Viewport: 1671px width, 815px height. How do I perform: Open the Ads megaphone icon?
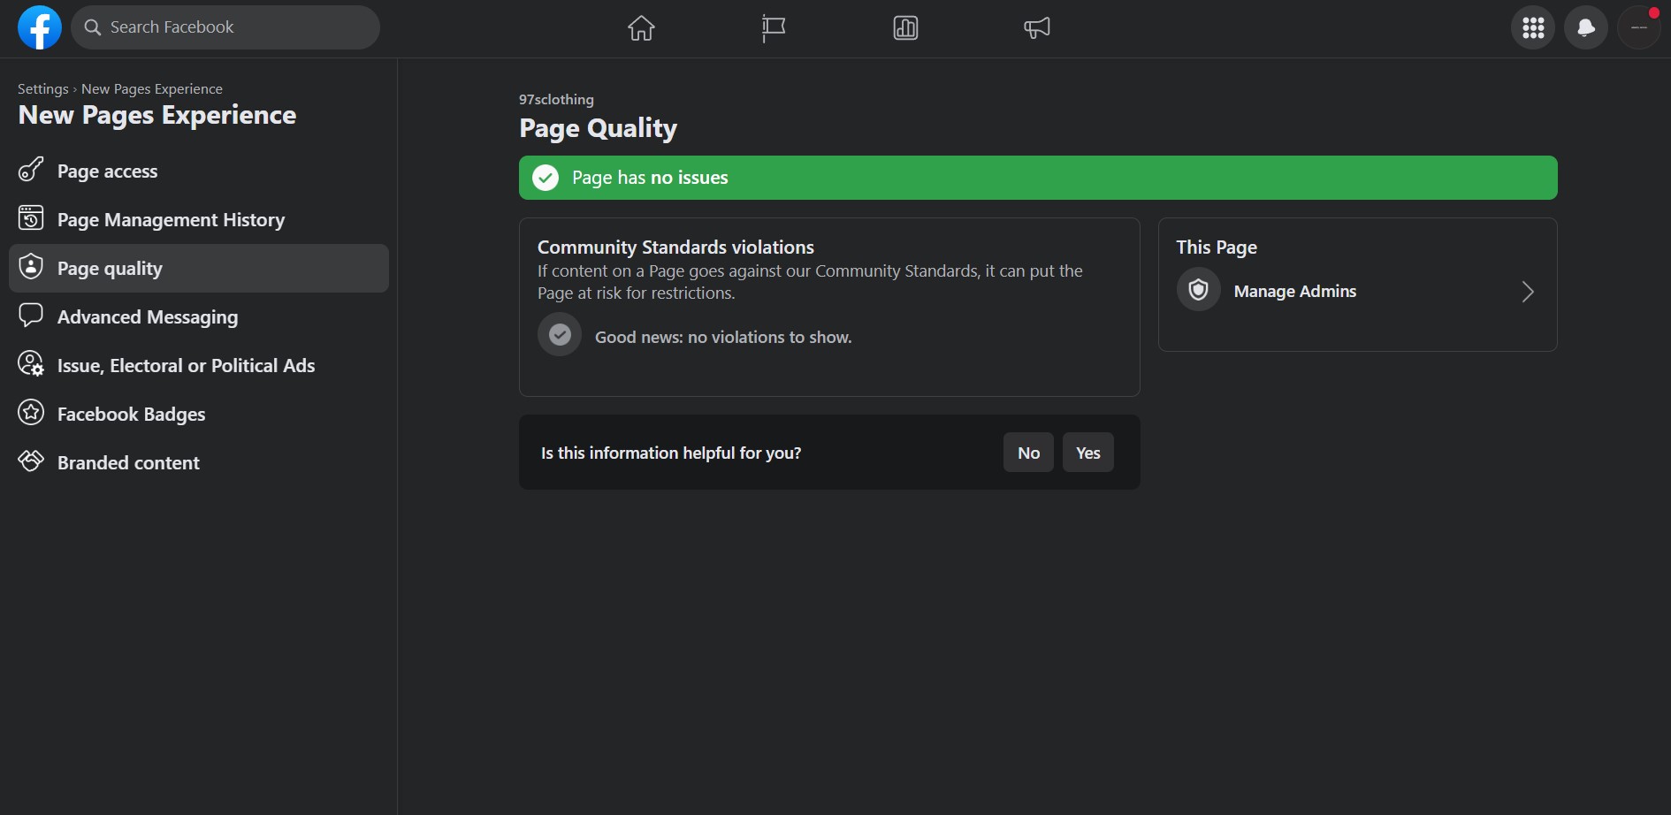pos(1037,28)
